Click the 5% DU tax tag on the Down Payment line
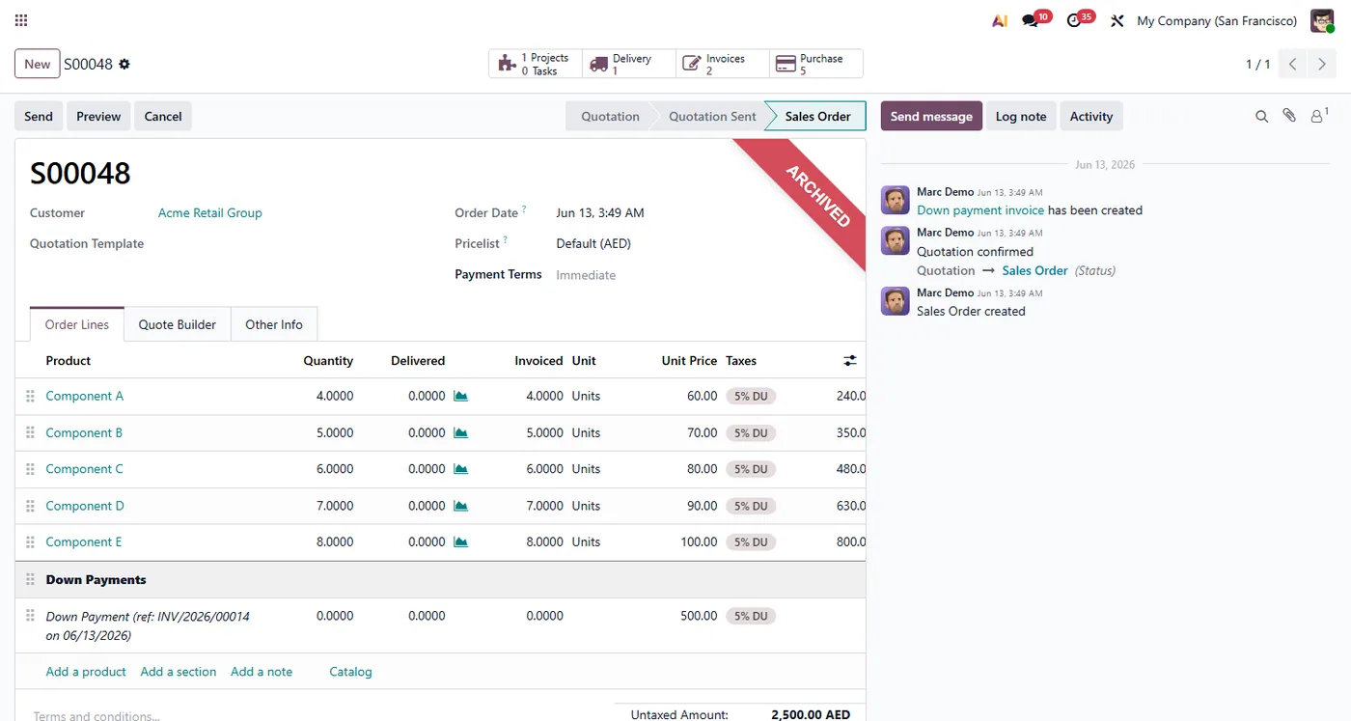 pyautogui.click(x=751, y=616)
